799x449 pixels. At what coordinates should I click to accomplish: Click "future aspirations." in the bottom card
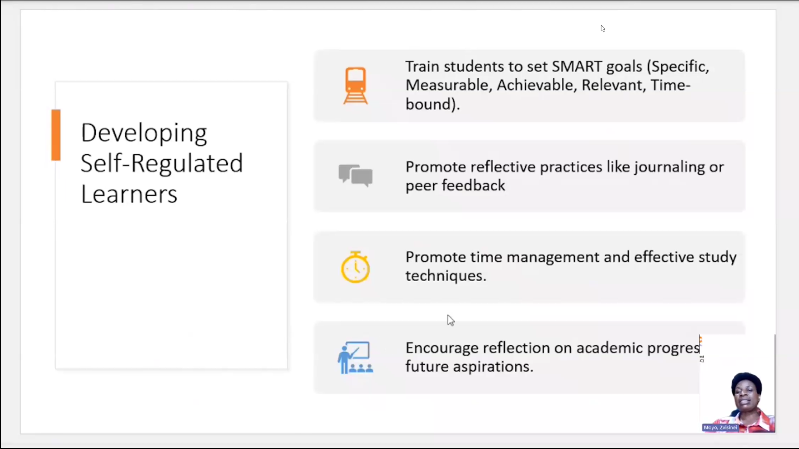(x=469, y=367)
